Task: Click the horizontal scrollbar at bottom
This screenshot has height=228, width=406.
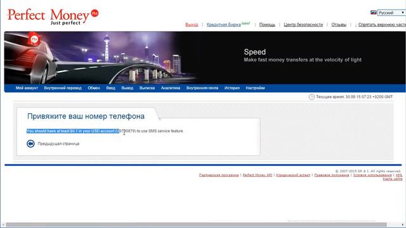Action: 196,225
